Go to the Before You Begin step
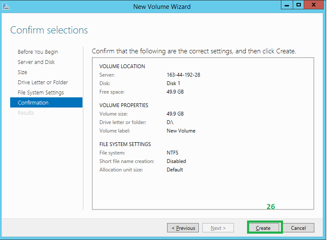 [x=38, y=52]
